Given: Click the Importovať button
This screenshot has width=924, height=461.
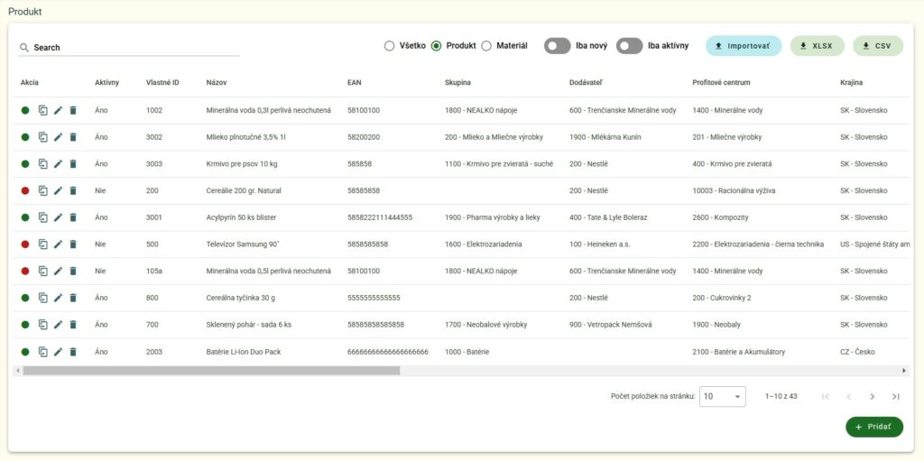Looking at the screenshot, I should [x=744, y=46].
